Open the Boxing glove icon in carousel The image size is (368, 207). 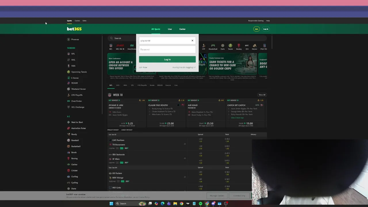pyautogui.click(x=239, y=47)
